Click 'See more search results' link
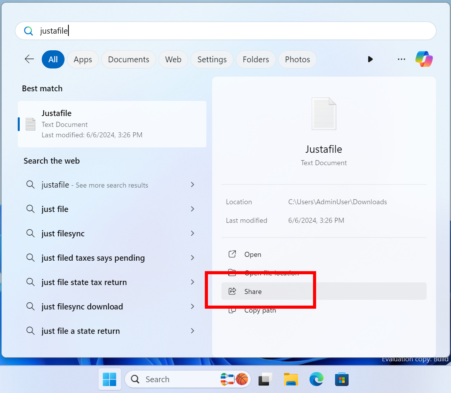 pos(112,185)
